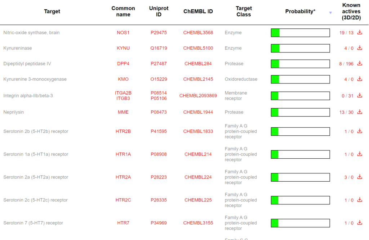This screenshot has height=240, width=369.
Task: Download known actives for Neprilysin row
Action: (x=359, y=112)
